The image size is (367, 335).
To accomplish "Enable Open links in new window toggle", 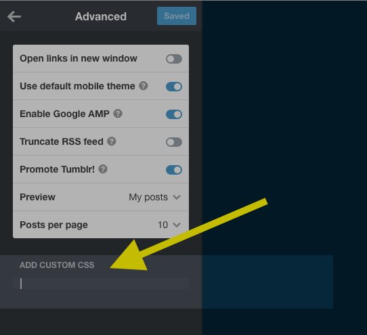I will (x=174, y=59).
